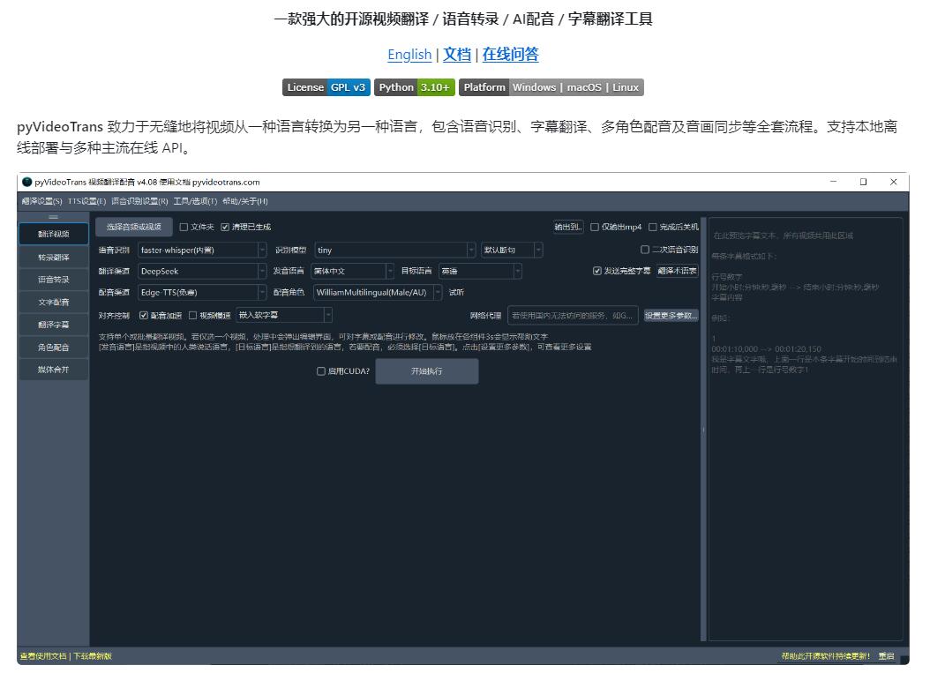Viewport: 930px width, 673px height.
Task: Open the 英语 target language dropdown
Action: tap(480, 271)
